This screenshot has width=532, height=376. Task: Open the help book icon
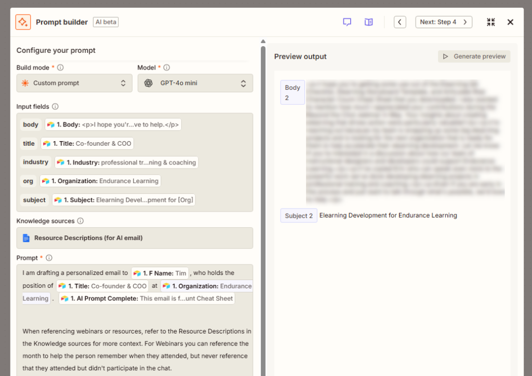(368, 22)
